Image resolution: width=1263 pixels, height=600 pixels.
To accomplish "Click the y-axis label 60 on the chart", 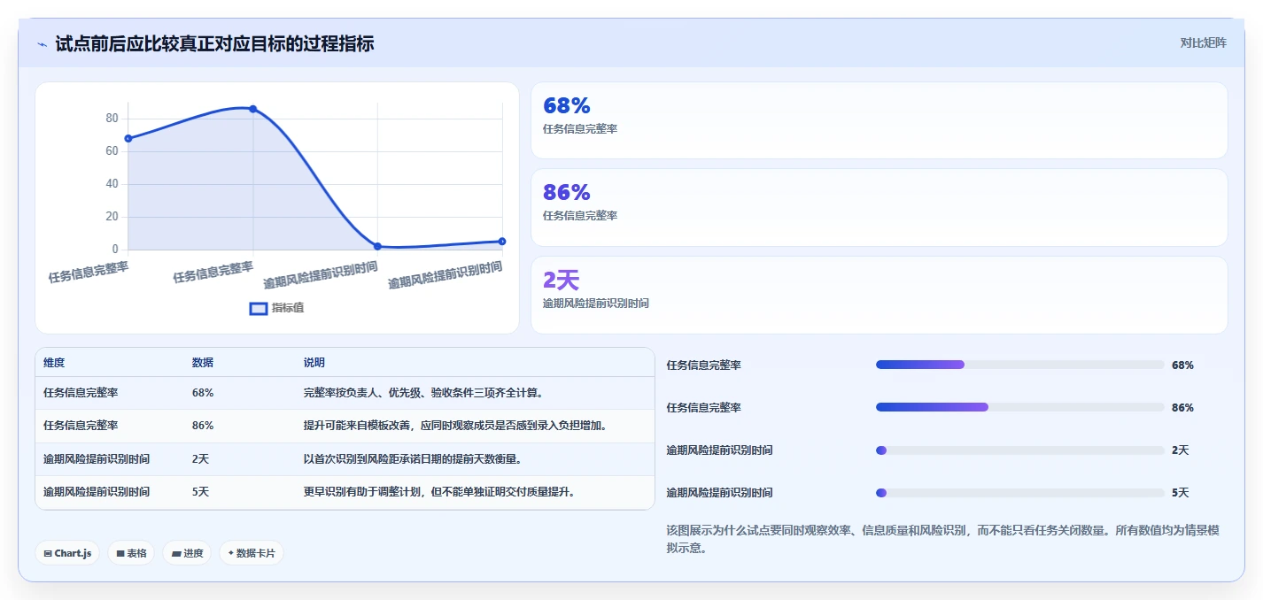I will (x=112, y=151).
